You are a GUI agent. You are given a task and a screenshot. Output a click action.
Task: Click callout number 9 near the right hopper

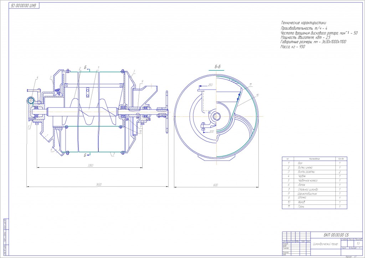click(142, 81)
